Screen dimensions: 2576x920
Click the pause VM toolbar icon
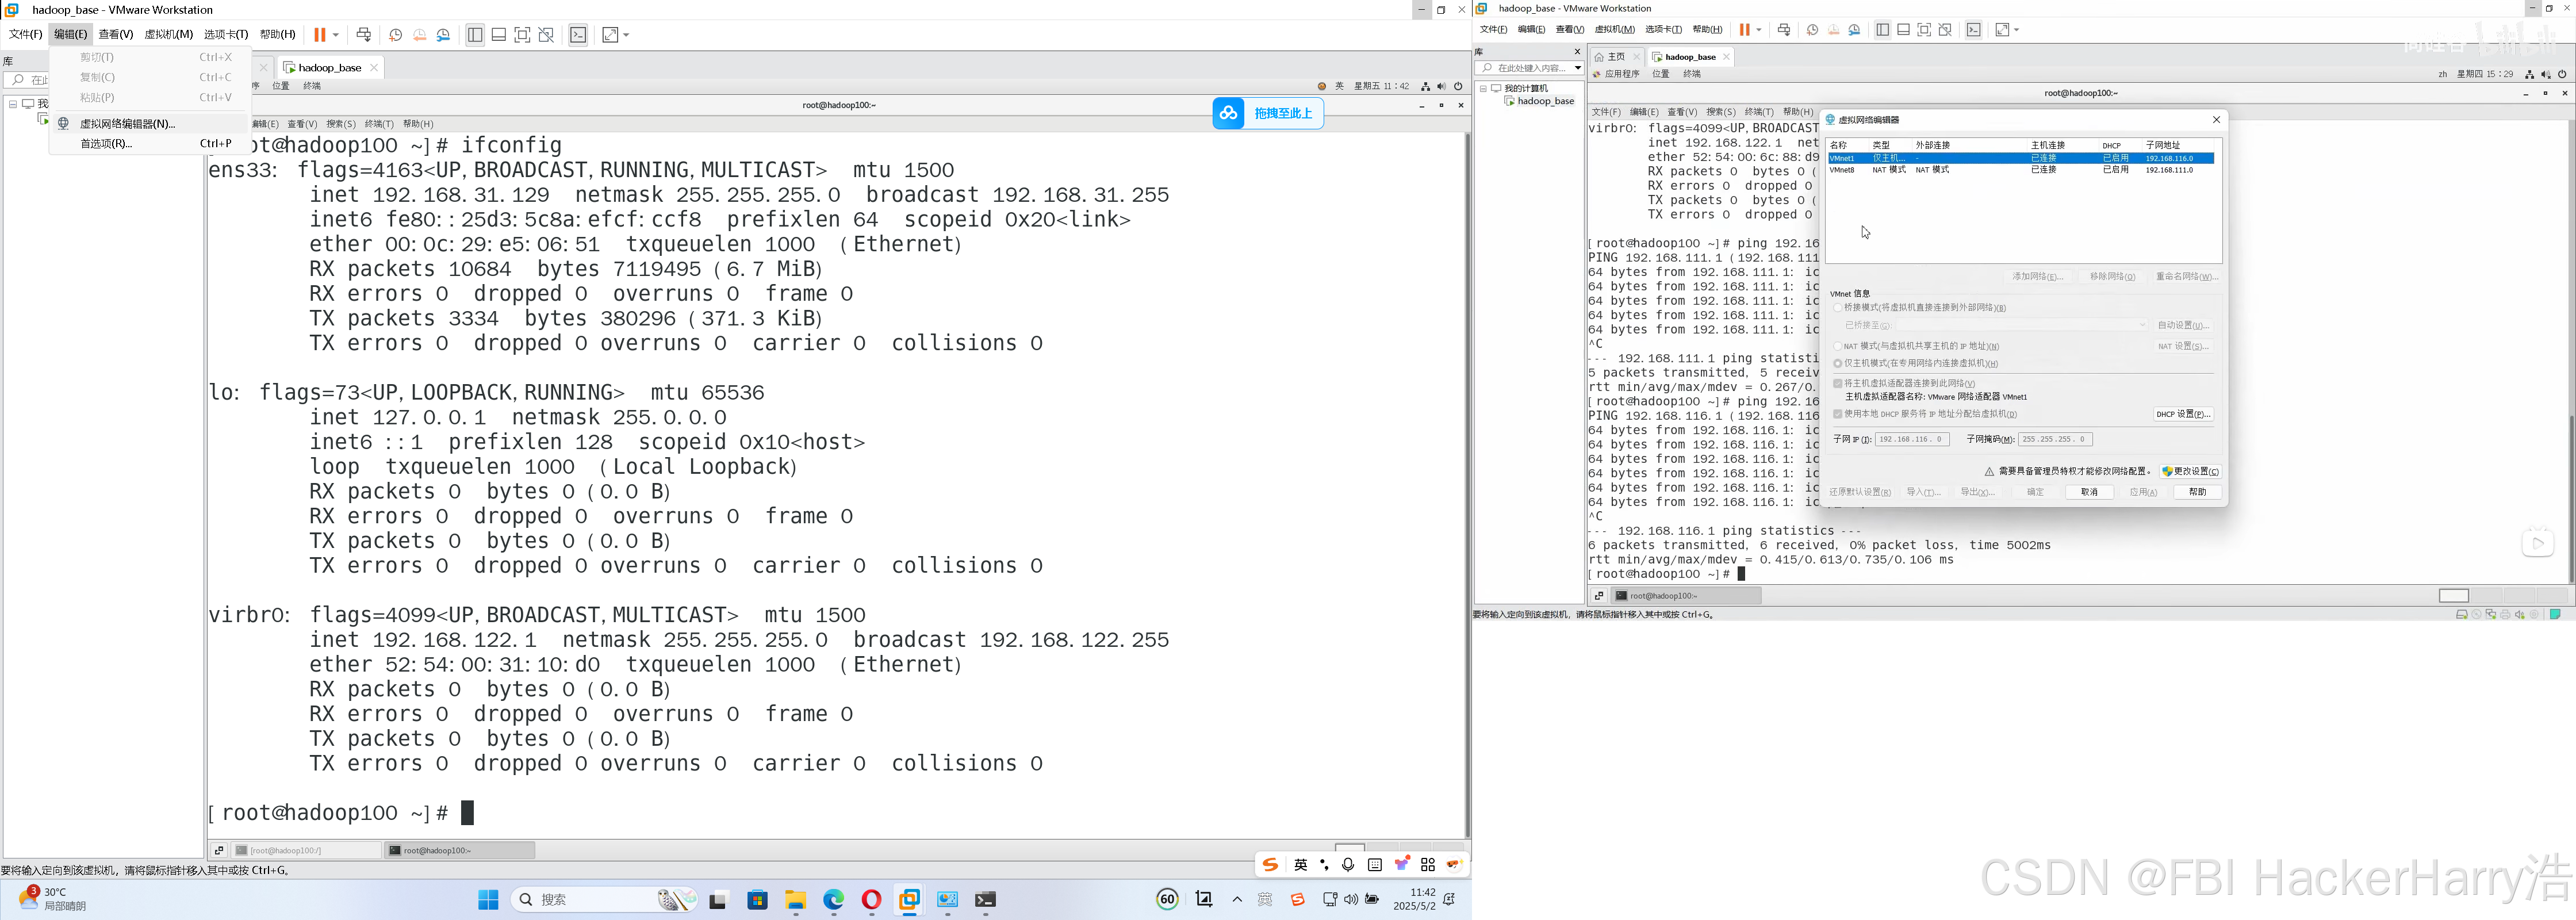click(320, 35)
